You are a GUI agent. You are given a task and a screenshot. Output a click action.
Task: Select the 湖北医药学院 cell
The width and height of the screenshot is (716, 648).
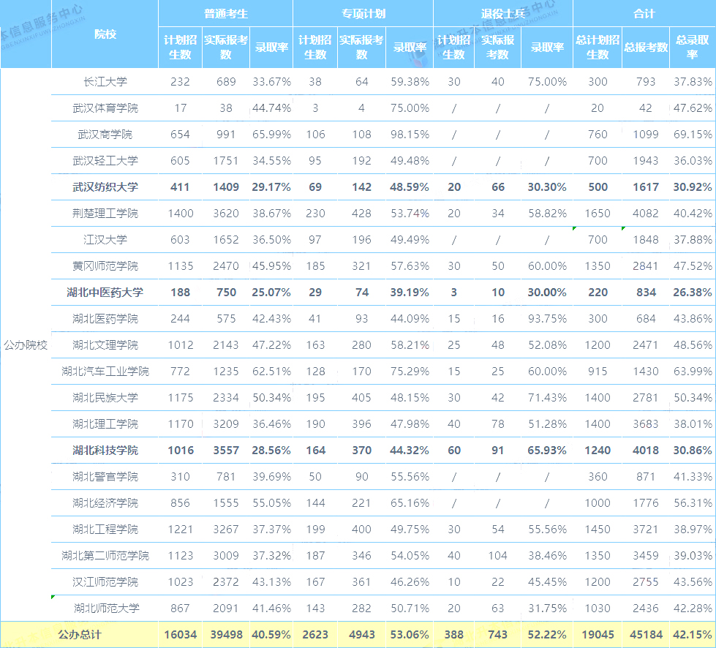105,319
